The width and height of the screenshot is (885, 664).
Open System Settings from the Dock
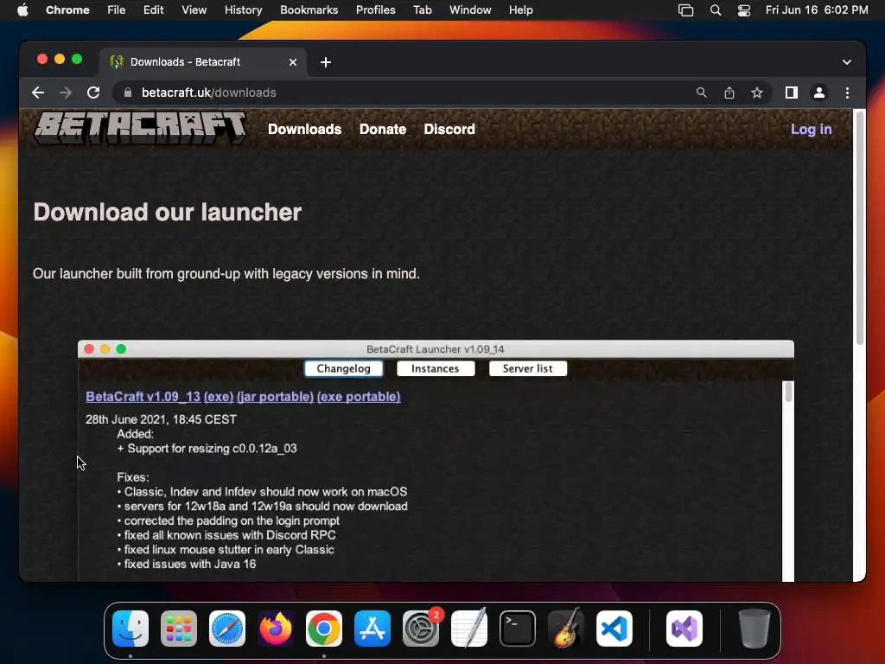pos(421,629)
